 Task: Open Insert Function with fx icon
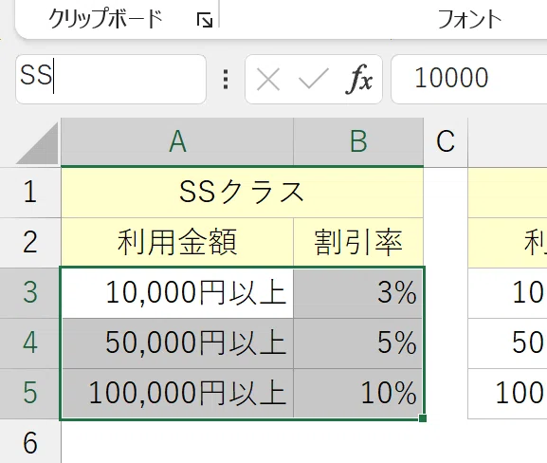[x=359, y=80]
